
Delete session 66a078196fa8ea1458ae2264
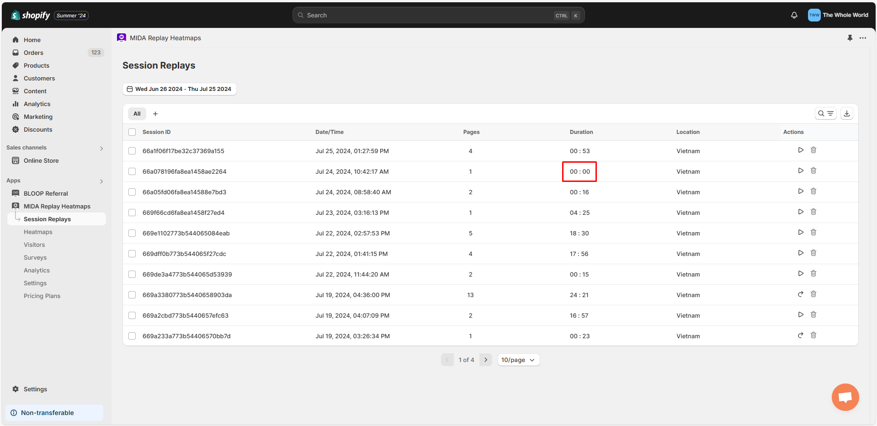813,170
